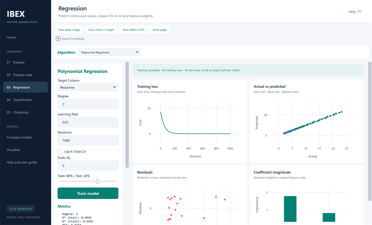
Task: Click the Iterations input field
Action: [88, 140]
